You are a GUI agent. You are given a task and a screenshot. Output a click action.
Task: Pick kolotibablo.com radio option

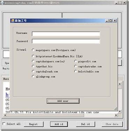coord(76,71)
